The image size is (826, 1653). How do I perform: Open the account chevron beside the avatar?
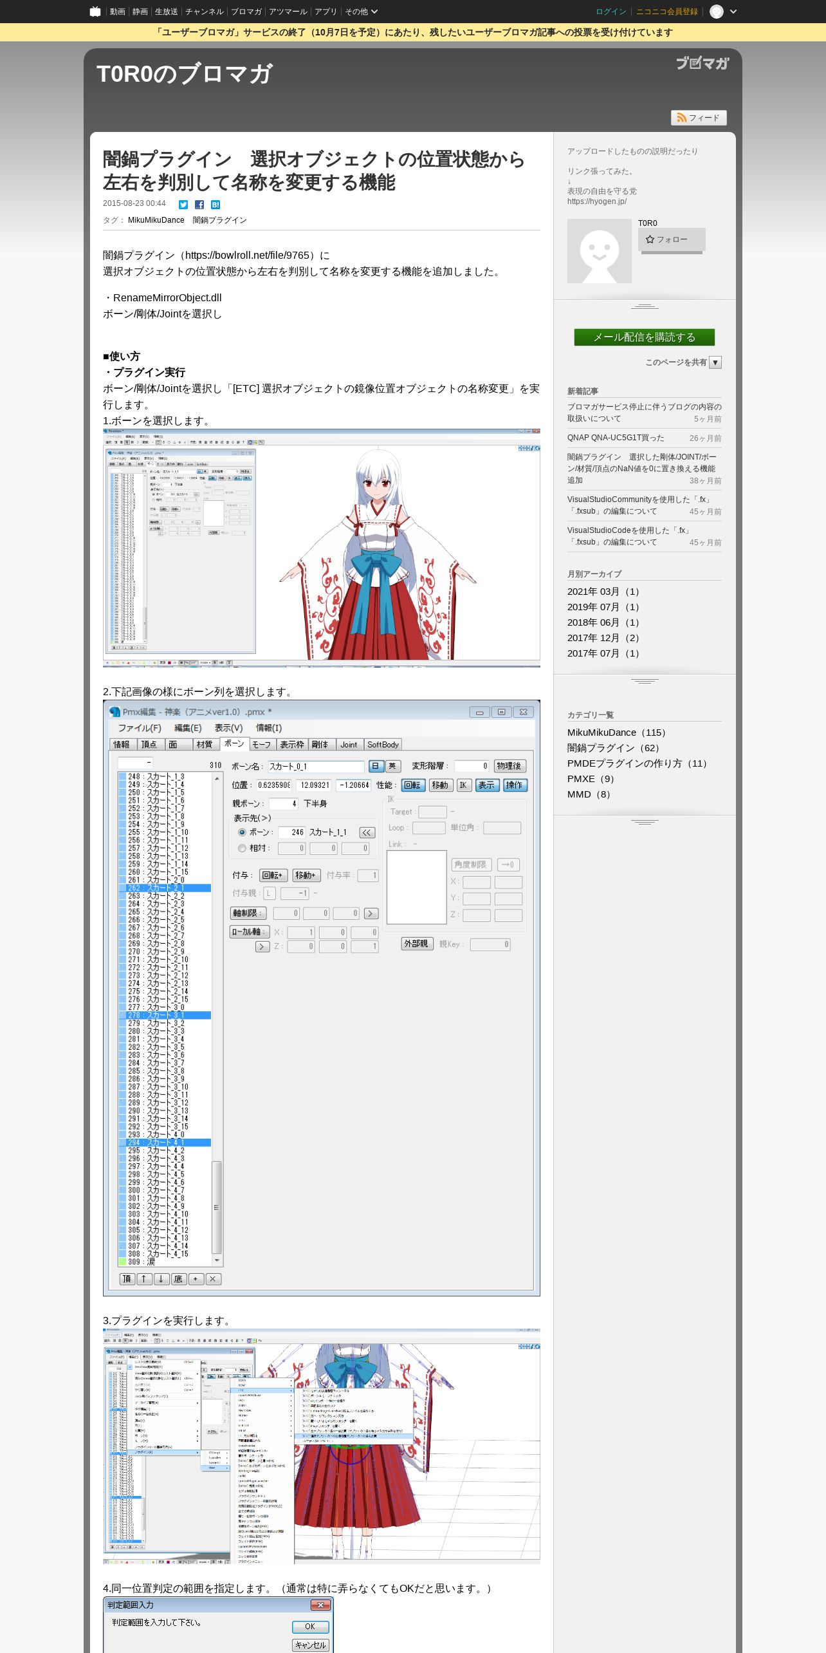click(x=733, y=12)
